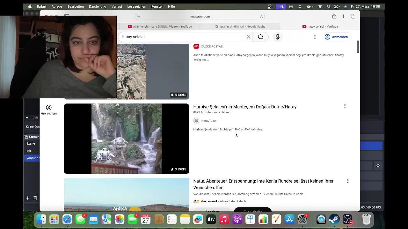Viewport: 408px width, 229px height.
Task: Show the Safari tab overview
Action: pyautogui.click(x=353, y=16)
